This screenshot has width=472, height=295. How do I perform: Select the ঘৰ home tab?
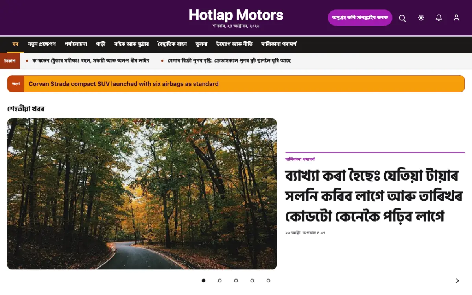click(15, 44)
